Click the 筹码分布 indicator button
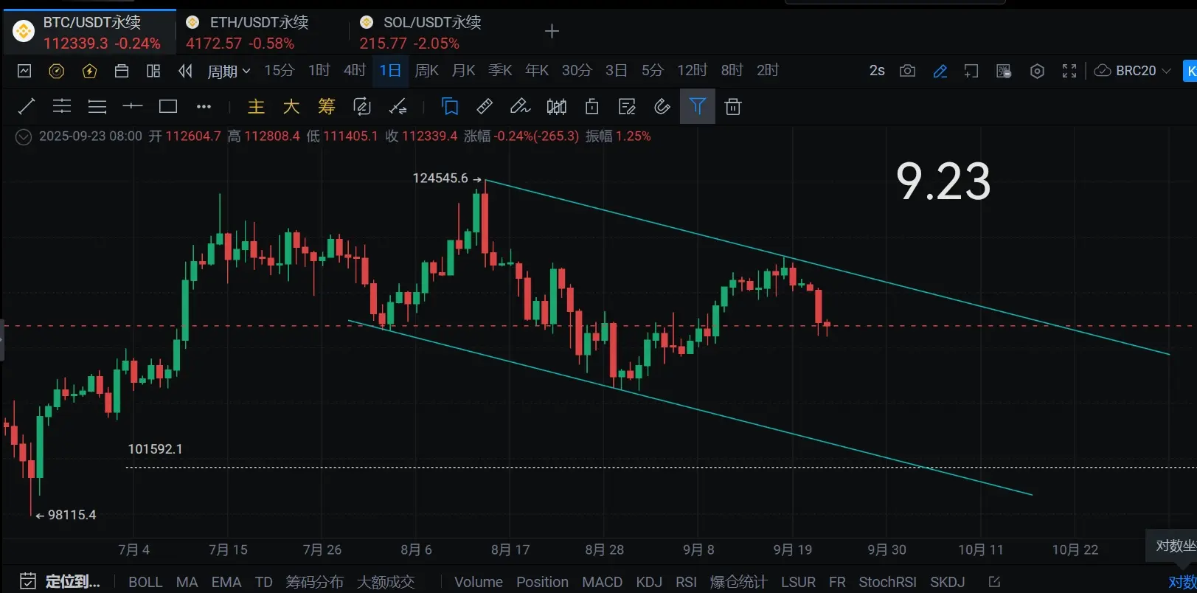The height and width of the screenshot is (593, 1197). 315,582
